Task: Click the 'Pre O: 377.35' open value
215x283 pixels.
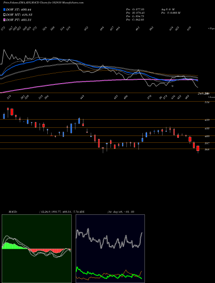Action: 135,9
